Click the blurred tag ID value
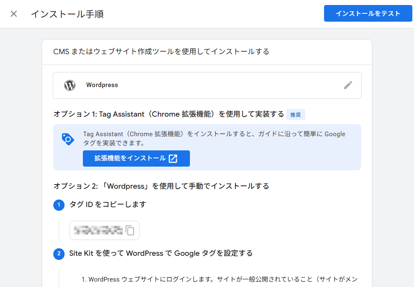This screenshot has width=414, height=287. click(x=98, y=230)
